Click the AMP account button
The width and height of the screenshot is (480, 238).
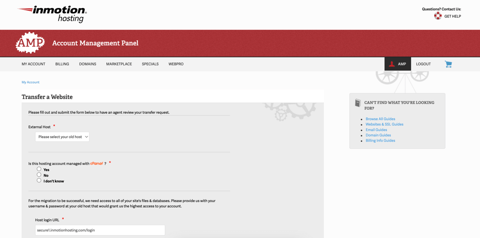397,64
